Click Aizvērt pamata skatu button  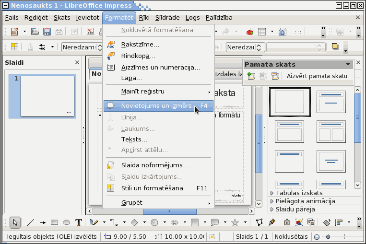[x=317, y=76]
